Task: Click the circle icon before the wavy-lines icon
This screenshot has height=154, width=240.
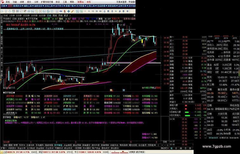Action: pos(52,11)
